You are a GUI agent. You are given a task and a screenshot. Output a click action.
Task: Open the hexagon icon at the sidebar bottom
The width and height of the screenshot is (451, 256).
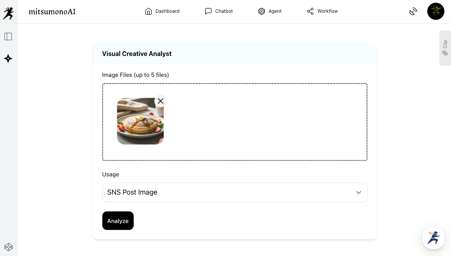click(x=8, y=247)
